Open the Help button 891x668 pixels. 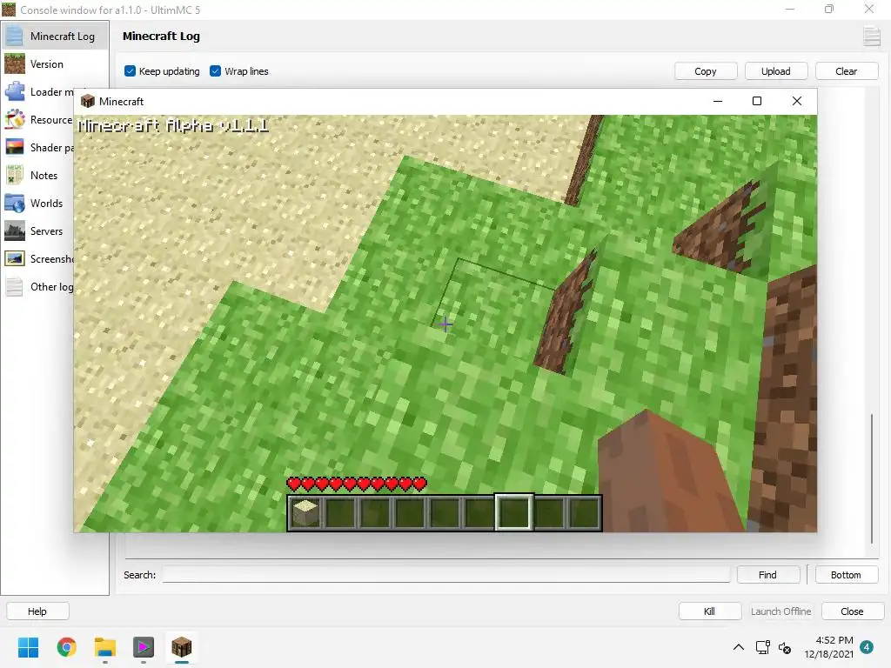37,611
